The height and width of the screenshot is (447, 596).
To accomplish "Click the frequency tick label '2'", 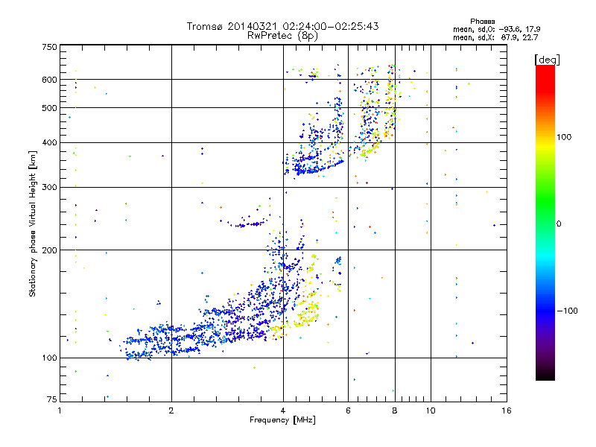I will pos(171,410).
